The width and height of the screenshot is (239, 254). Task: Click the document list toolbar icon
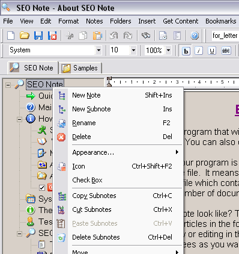click(x=177, y=36)
